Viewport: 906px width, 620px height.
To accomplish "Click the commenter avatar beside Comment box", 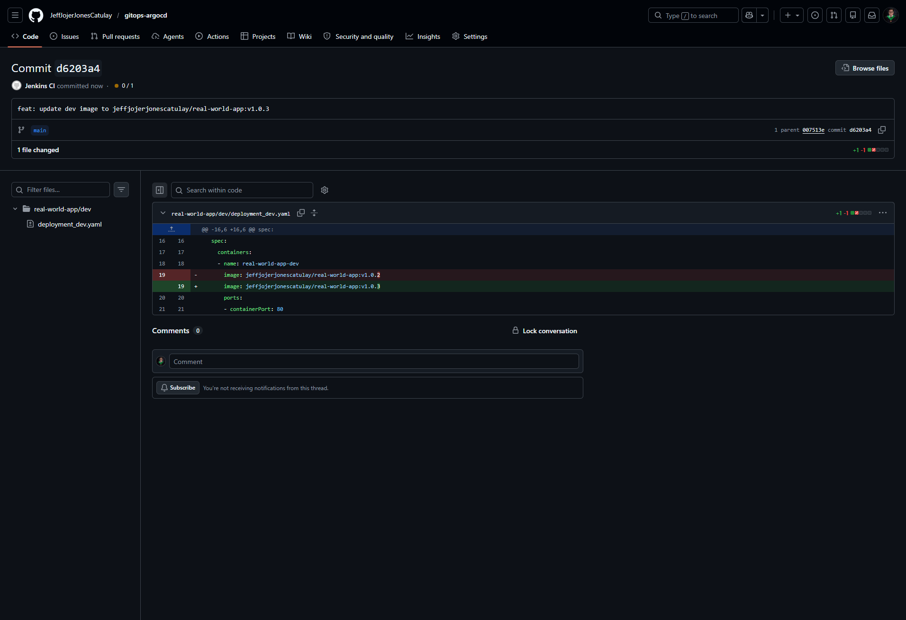I will (161, 361).
